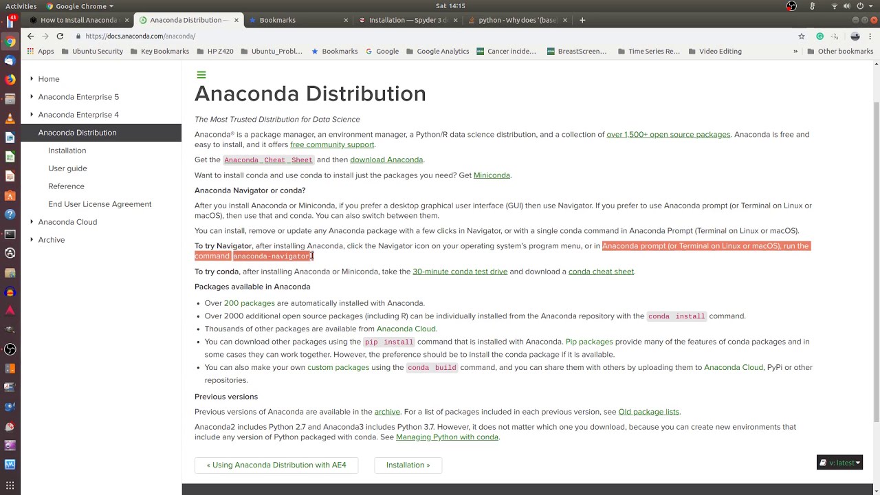Expand the Anaconda Enterprise 4 section
Screen dimensions: 880x495
click(32, 115)
